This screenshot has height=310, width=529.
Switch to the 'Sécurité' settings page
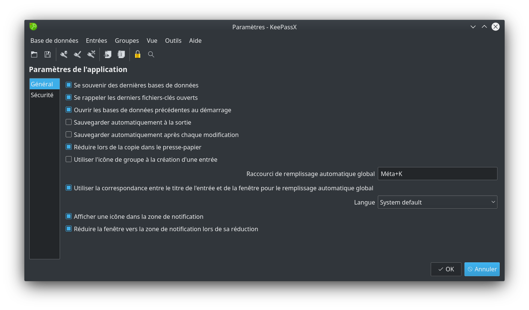tap(42, 95)
